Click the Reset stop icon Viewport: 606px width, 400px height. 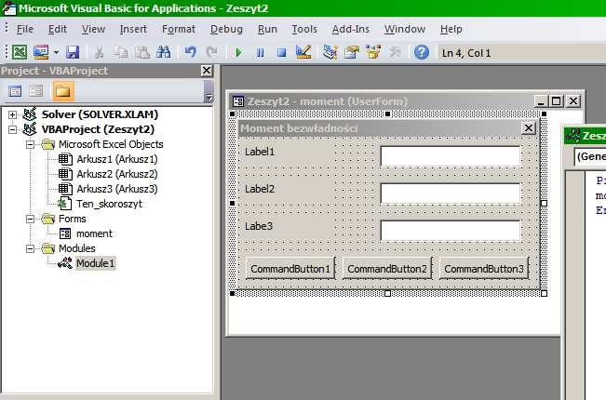coord(282,52)
